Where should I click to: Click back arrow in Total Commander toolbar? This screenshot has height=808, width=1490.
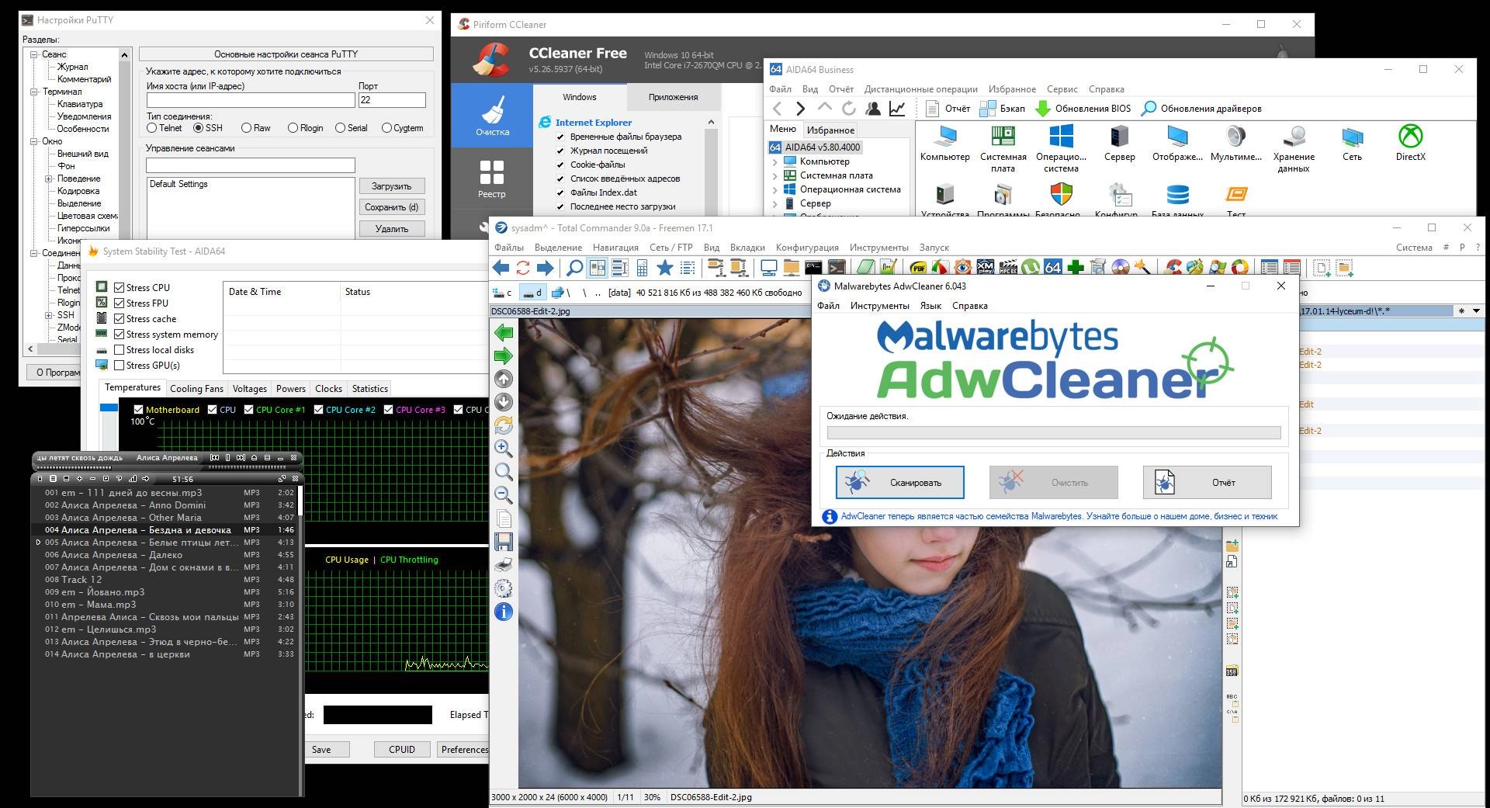tap(501, 268)
